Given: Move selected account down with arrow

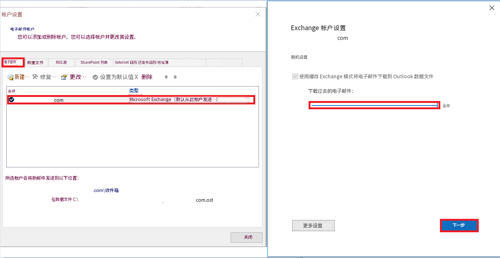Looking at the screenshot, I should [x=175, y=77].
